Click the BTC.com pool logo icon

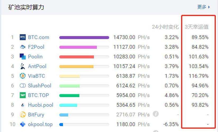[23, 37]
